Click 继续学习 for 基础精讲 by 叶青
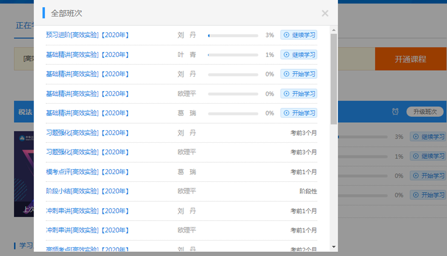This screenshot has width=447, height=256. [x=299, y=55]
